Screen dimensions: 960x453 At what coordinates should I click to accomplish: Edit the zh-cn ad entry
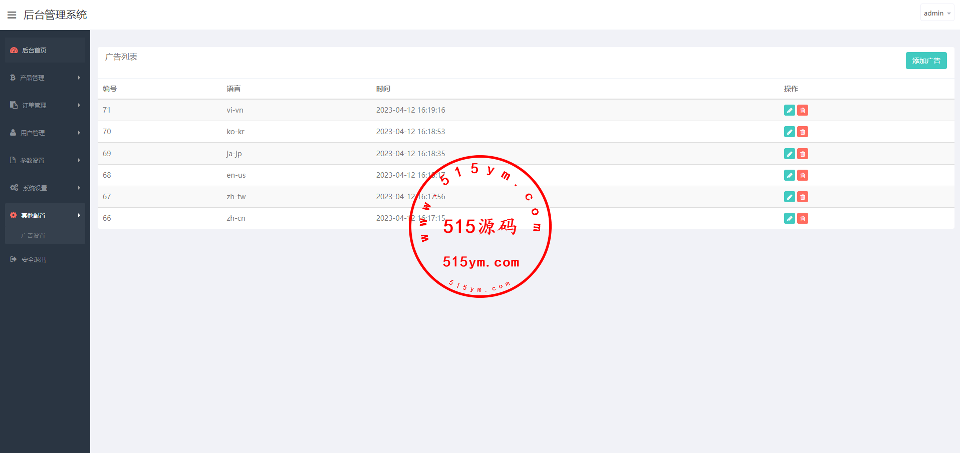pyautogui.click(x=789, y=218)
